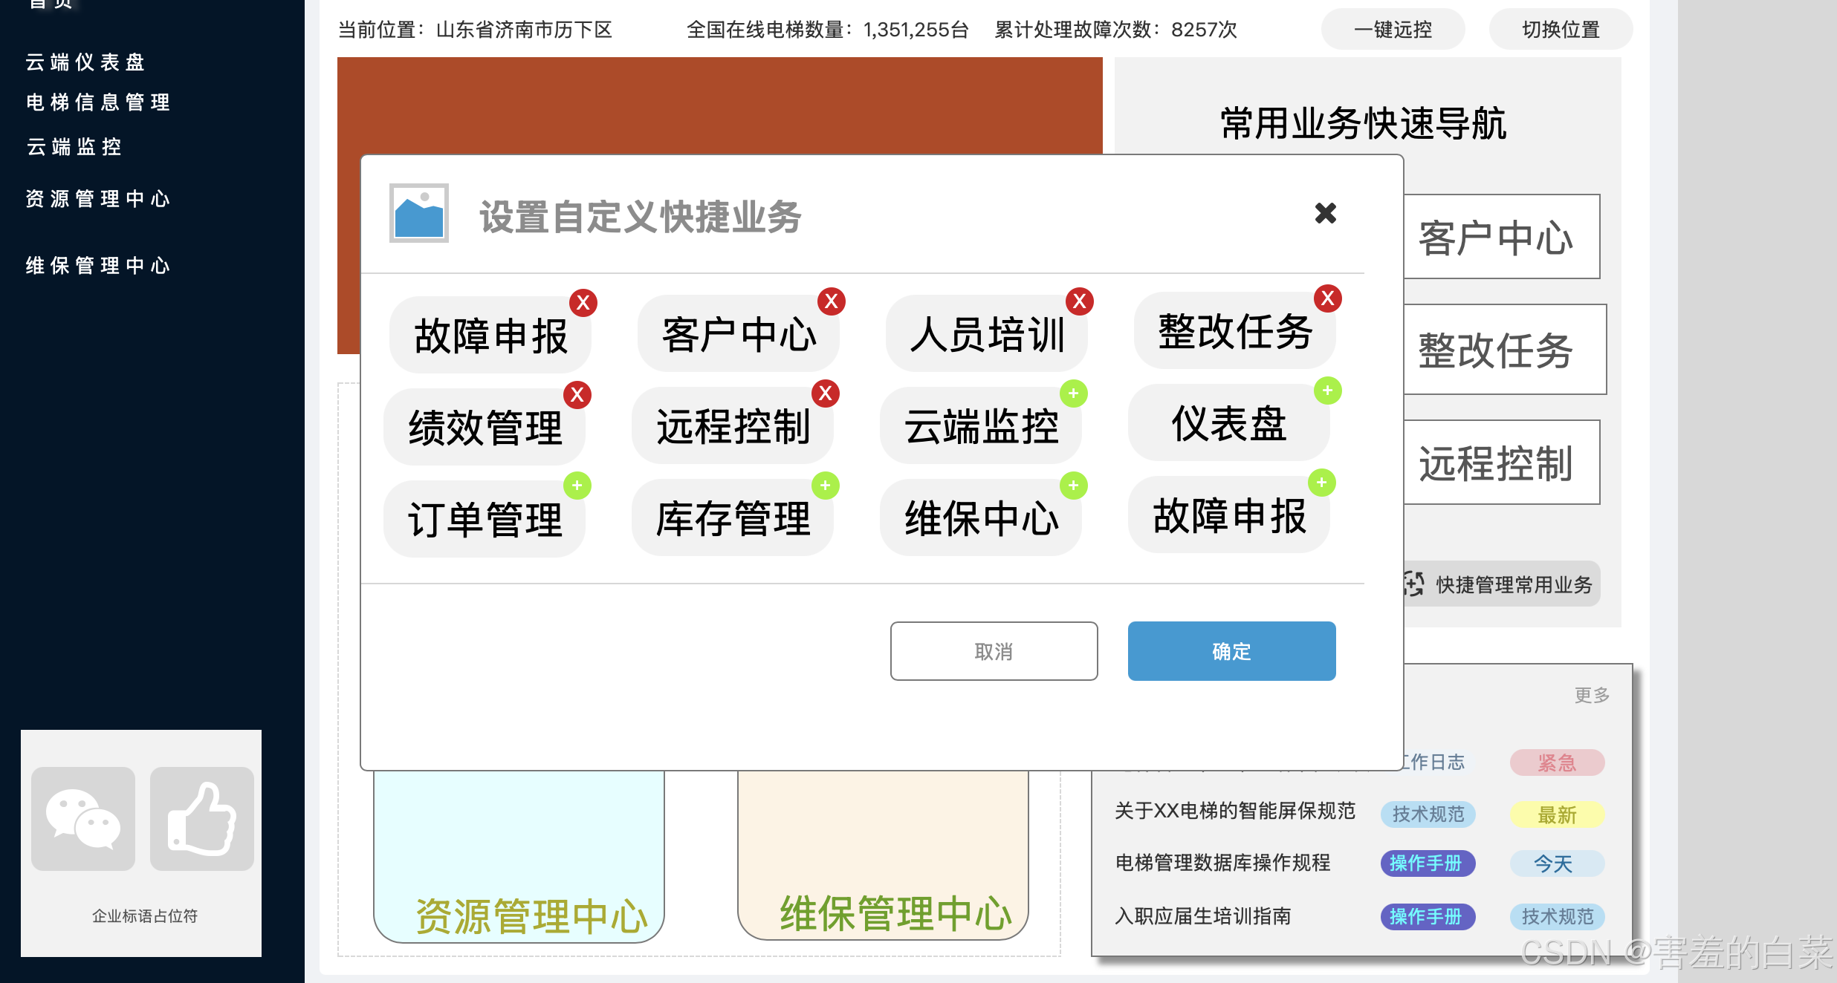Open 电梯信息管理 in the sidebar
The width and height of the screenshot is (1837, 983).
tap(98, 102)
